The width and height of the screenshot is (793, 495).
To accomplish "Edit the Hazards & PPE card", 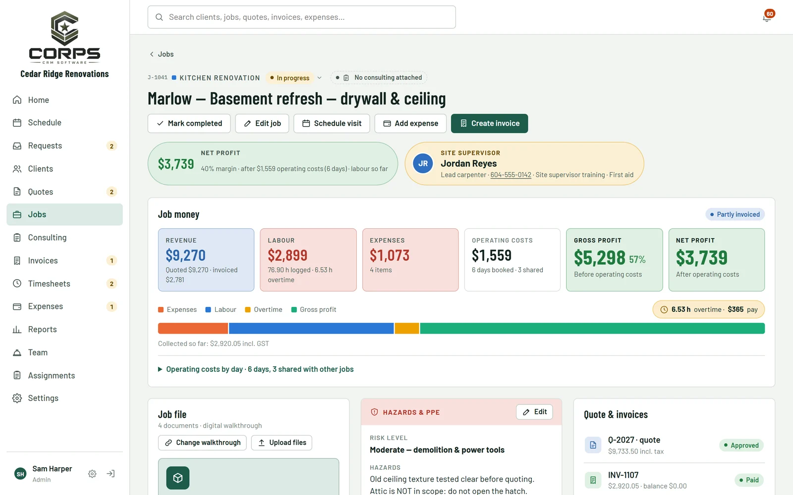I will (x=534, y=412).
